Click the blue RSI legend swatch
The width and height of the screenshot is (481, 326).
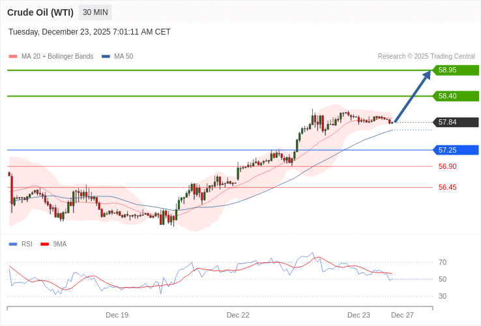pyautogui.click(x=13, y=244)
